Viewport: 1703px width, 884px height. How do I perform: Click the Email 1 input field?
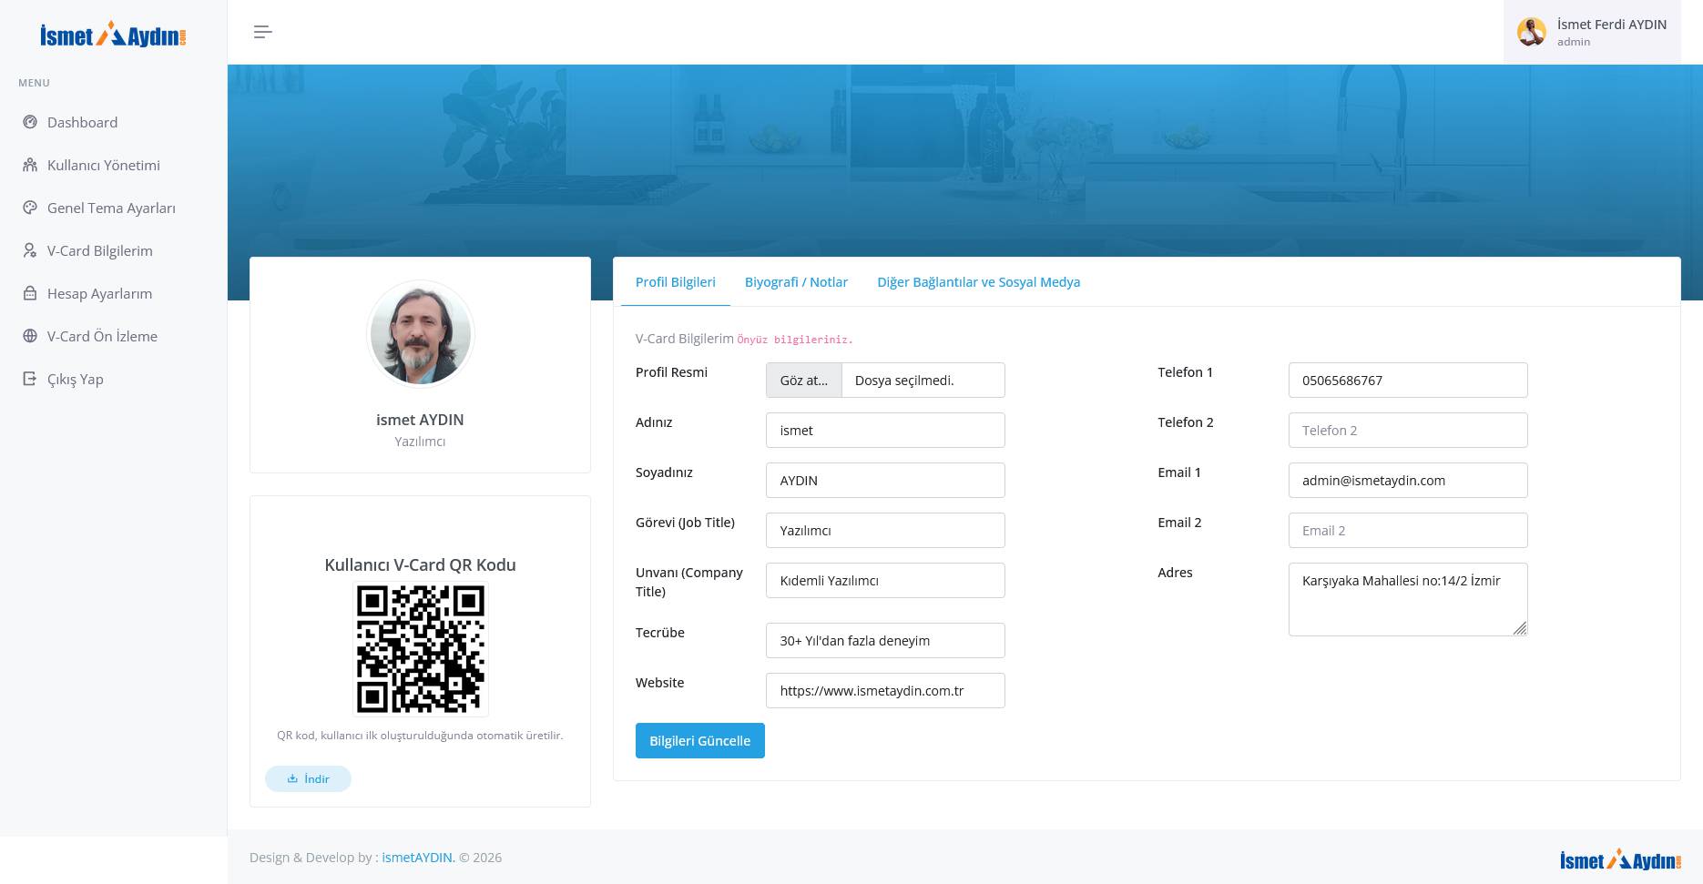pyautogui.click(x=1408, y=480)
